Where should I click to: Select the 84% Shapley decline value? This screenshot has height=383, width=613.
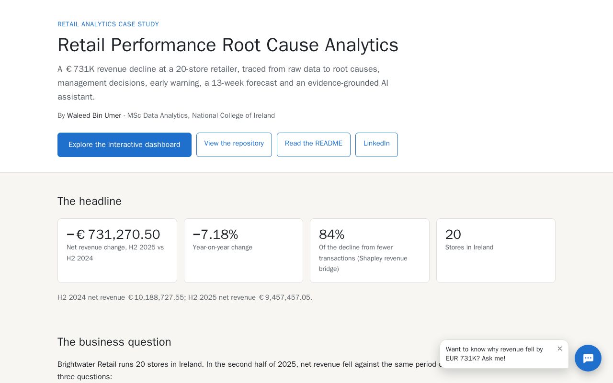pos(332,235)
